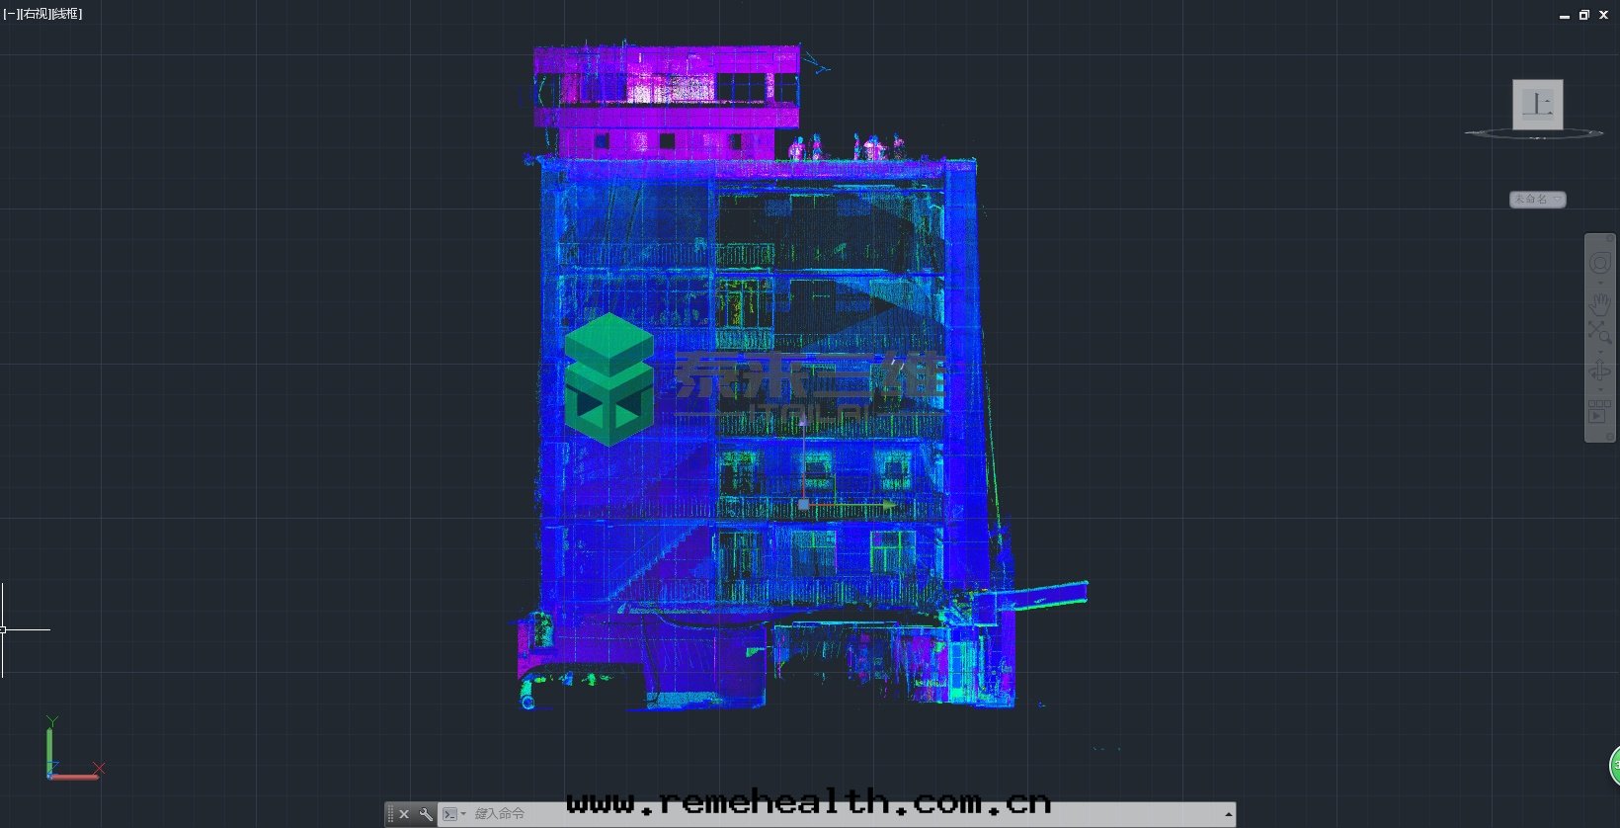Screen dimensions: 1620x828
Task: Open recent commands dropdown in command line
Action: pos(453,814)
